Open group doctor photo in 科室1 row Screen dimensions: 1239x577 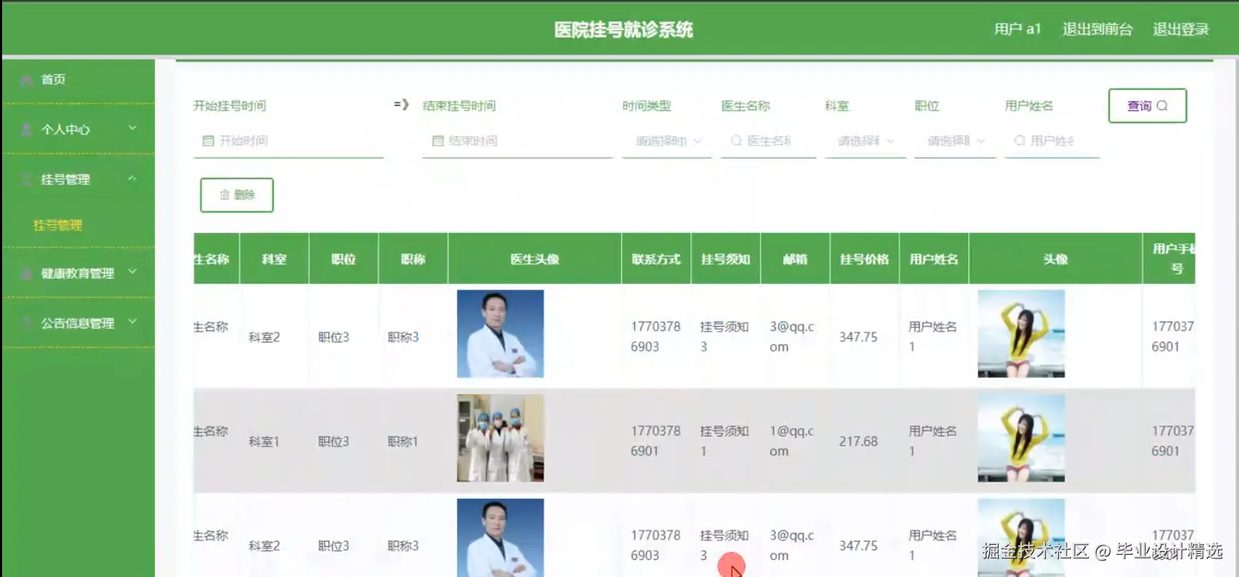click(x=501, y=438)
